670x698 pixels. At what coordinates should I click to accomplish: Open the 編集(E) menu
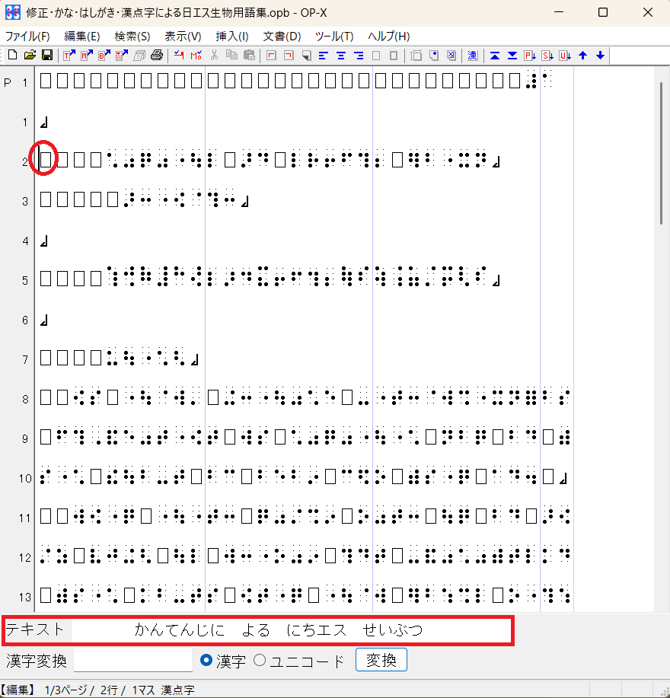(x=82, y=37)
